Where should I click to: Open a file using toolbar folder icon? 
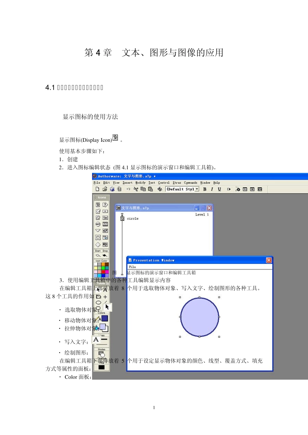pos(105,189)
